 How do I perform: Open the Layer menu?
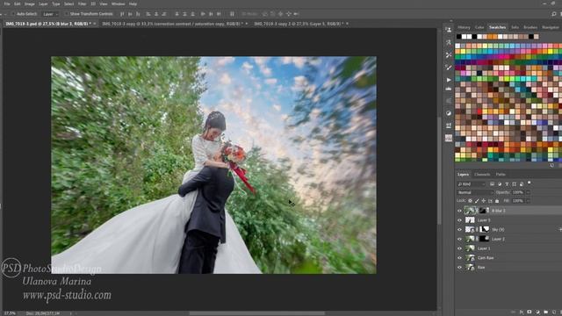[x=43, y=4]
